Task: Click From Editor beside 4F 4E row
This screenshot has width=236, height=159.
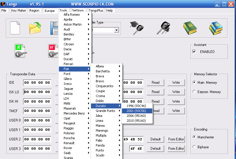Action: point(176,149)
